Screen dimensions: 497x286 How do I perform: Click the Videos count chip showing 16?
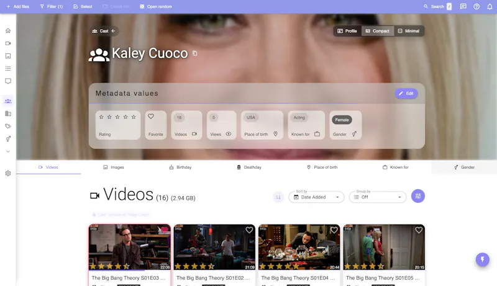coord(179,118)
